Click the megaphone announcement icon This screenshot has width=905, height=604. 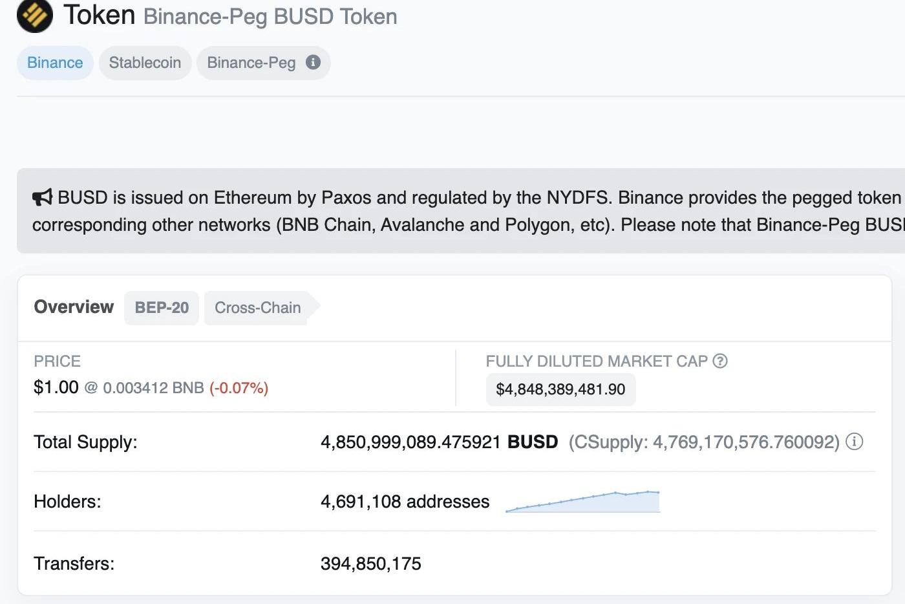(42, 197)
